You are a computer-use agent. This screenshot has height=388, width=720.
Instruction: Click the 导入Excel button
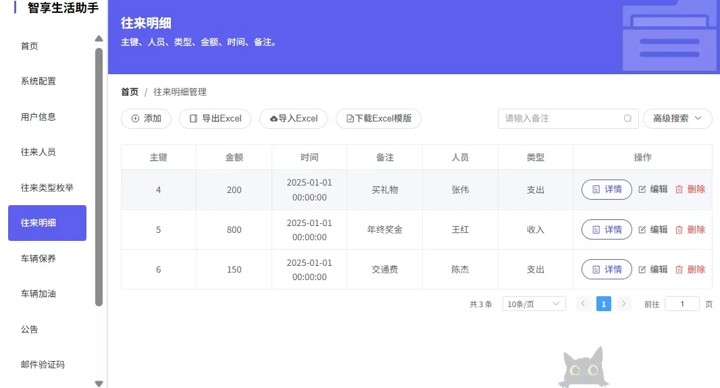[293, 118]
